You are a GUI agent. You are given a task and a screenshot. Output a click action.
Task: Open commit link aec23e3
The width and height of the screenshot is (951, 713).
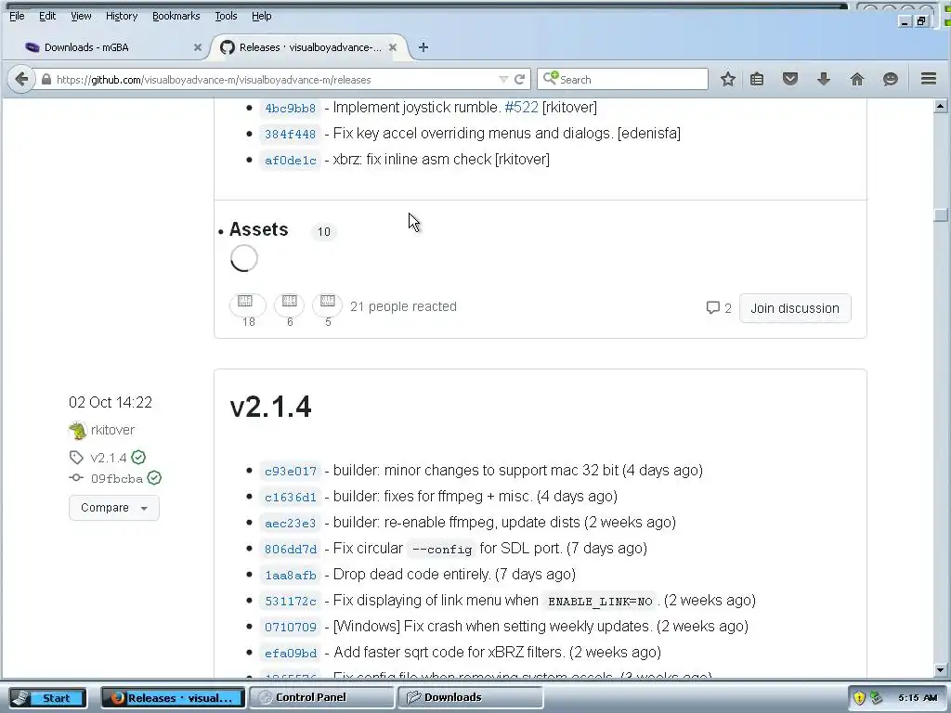290,524
